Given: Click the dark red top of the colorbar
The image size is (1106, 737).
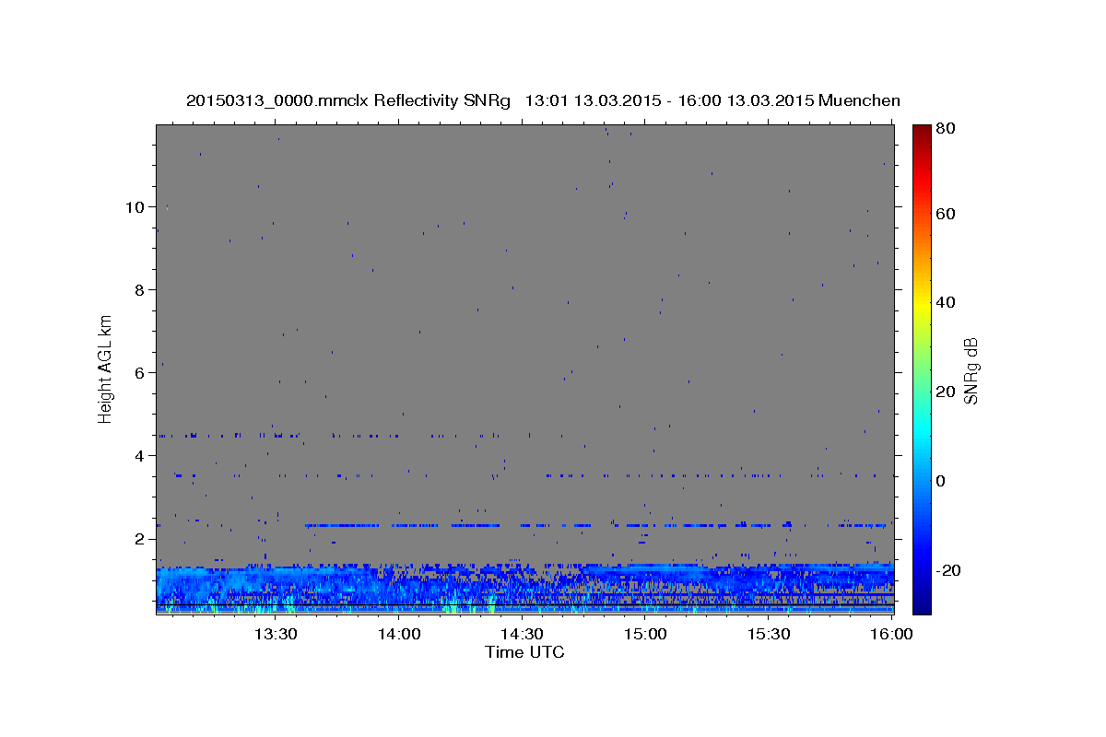Looking at the screenshot, I should click(922, 131).
